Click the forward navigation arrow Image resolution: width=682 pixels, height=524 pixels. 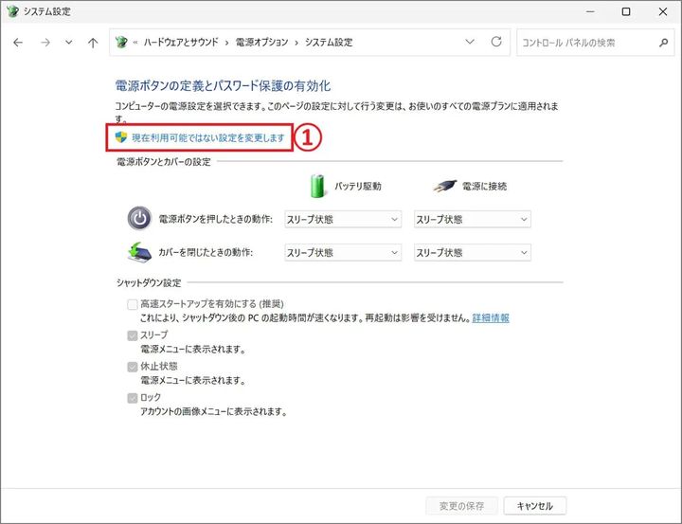coord(44,43)
